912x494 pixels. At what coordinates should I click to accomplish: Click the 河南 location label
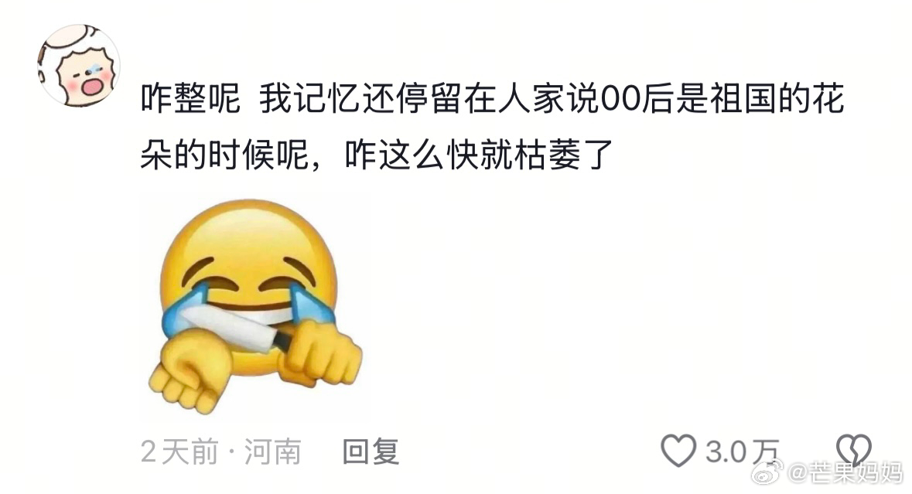click(x=272, y=451)
